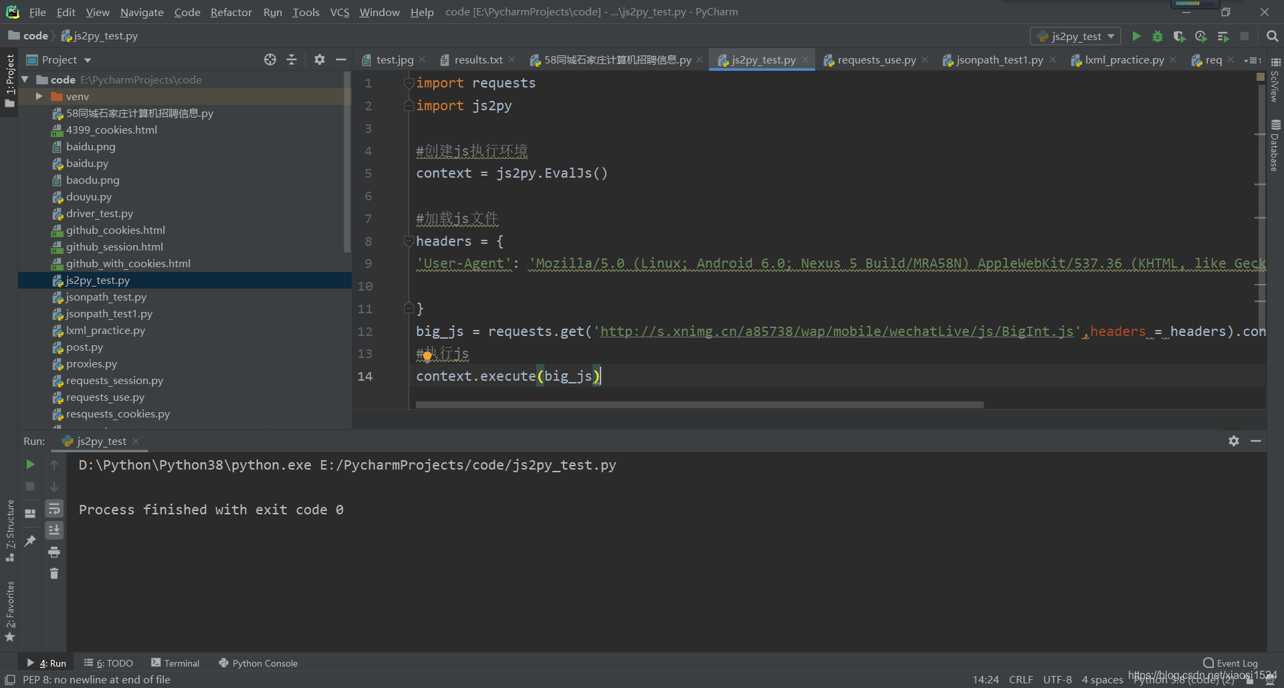Image resolution: width=1284 pixels, height=688 pixels.
Task: Click the Project tree vertical scrollbar
Action: [x=346, y=162]
